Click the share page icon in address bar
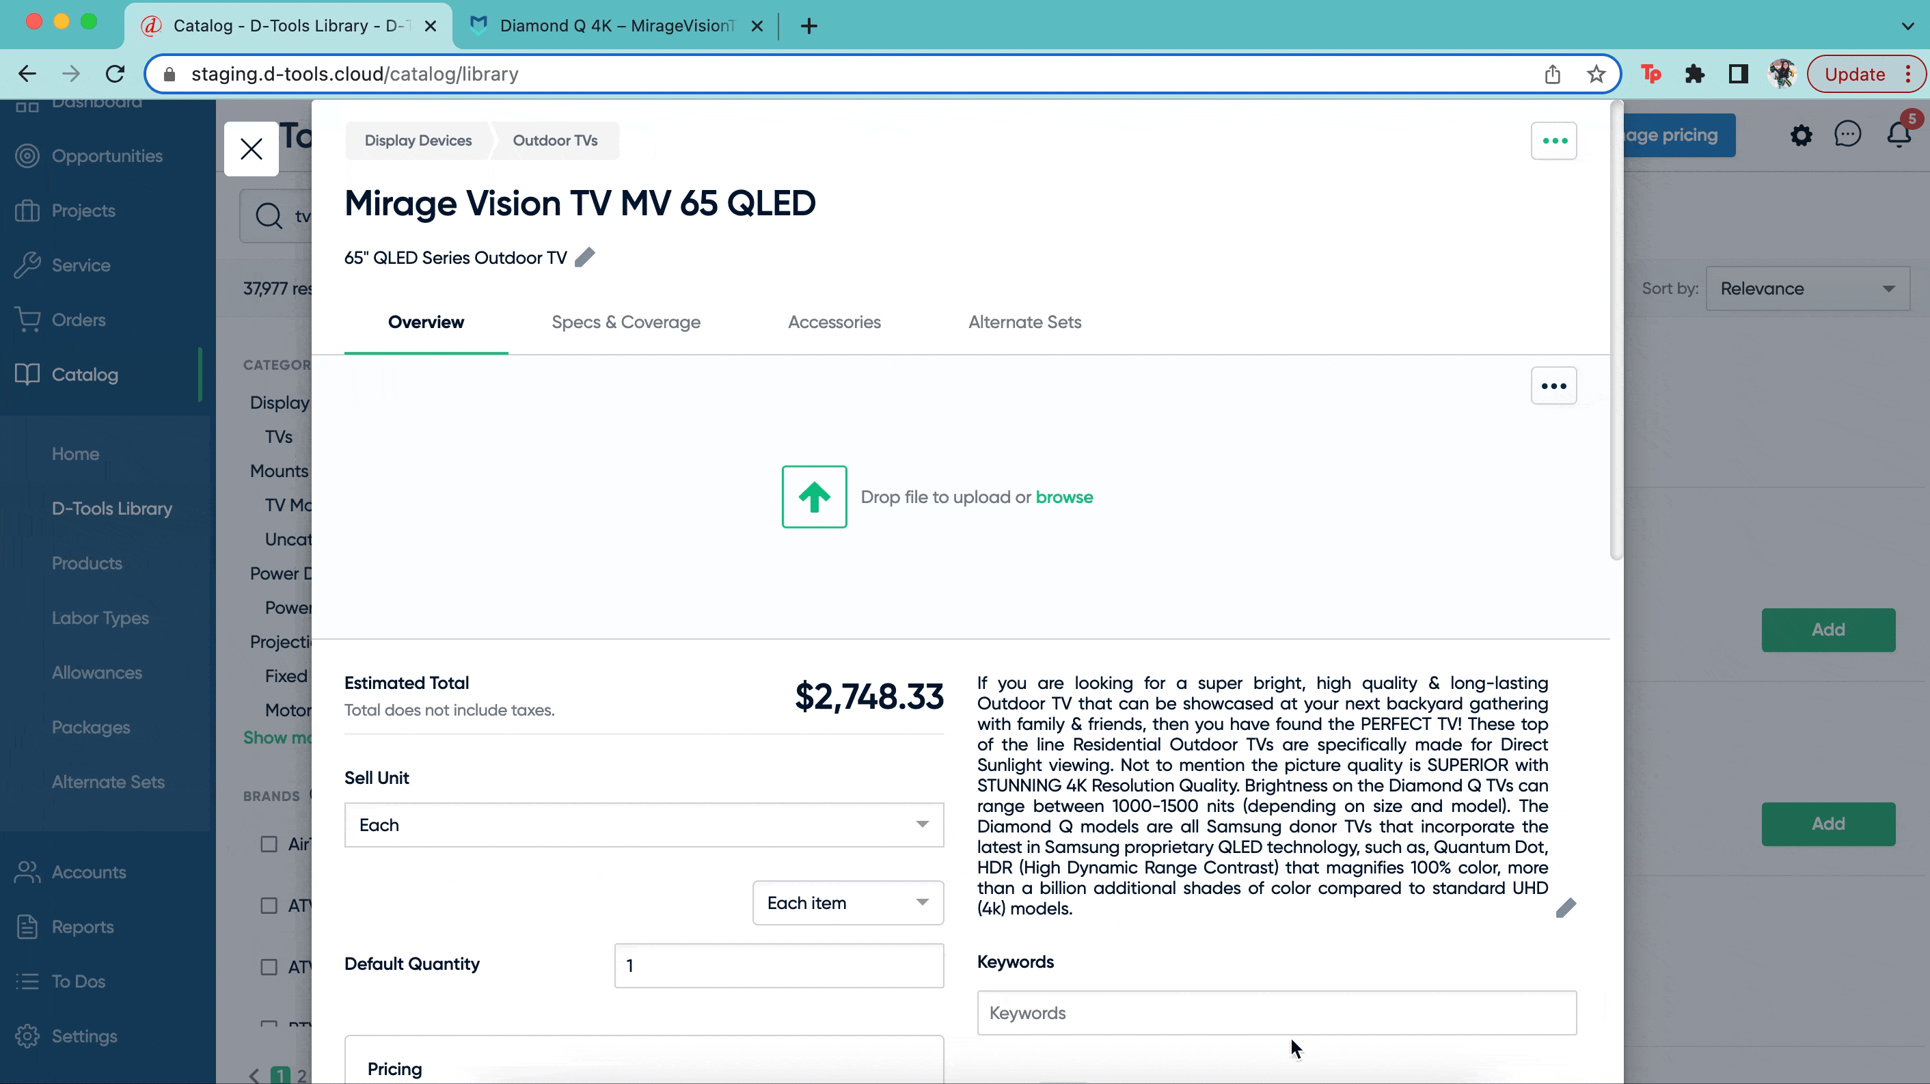 coord(1552,74)
